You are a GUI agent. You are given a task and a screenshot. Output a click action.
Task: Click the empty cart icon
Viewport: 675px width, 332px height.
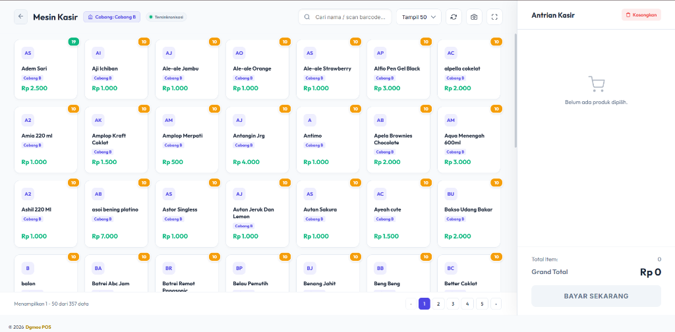pyautogui.click(x=596, y=84)
